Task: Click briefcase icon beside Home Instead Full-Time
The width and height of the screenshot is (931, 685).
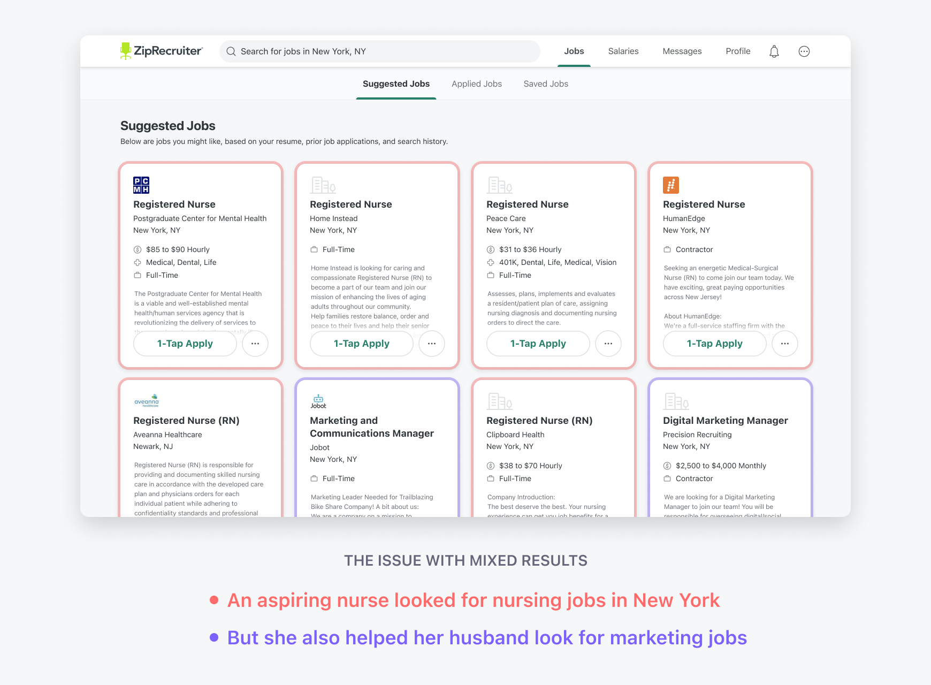Action: coord(314,249)
